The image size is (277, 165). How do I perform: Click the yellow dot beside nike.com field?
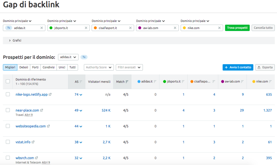(184, 28)
